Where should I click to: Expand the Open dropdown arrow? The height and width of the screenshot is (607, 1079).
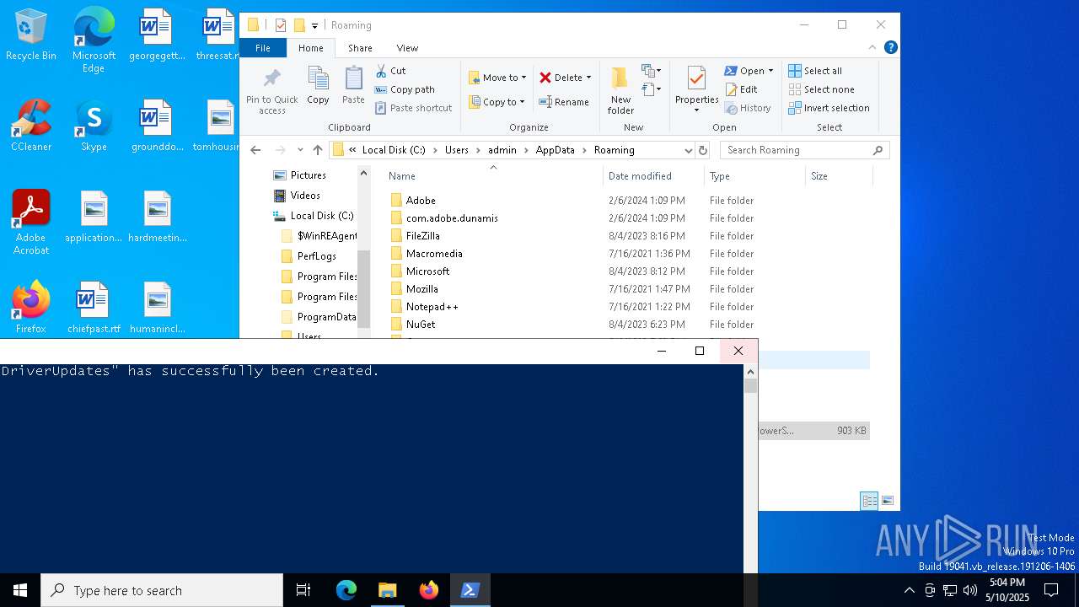click(x=770, y=71)
